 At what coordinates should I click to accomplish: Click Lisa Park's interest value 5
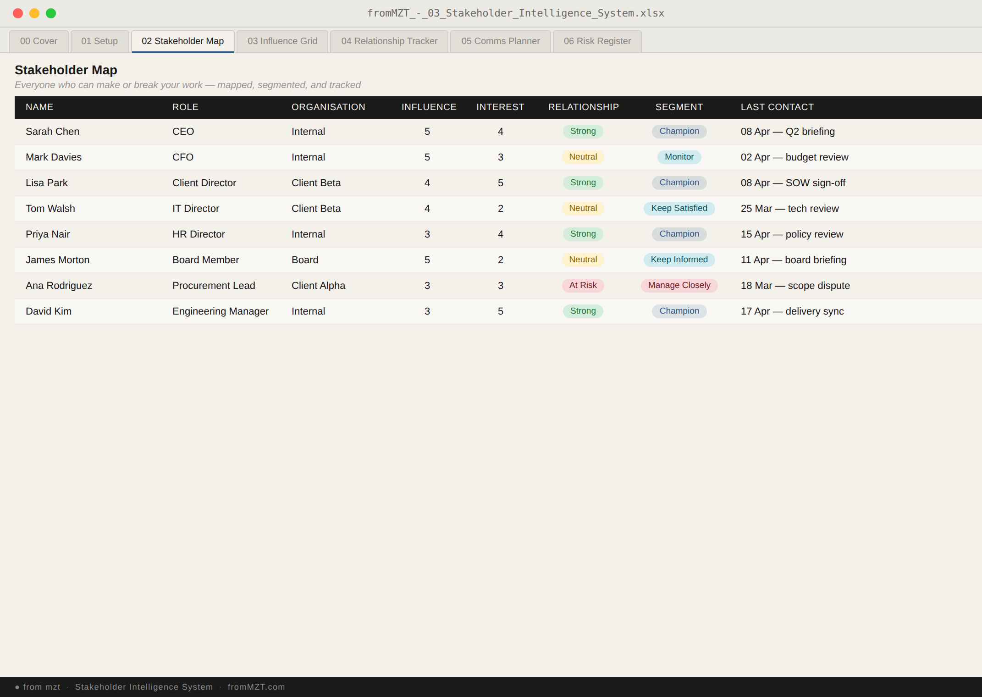[501, 183]
